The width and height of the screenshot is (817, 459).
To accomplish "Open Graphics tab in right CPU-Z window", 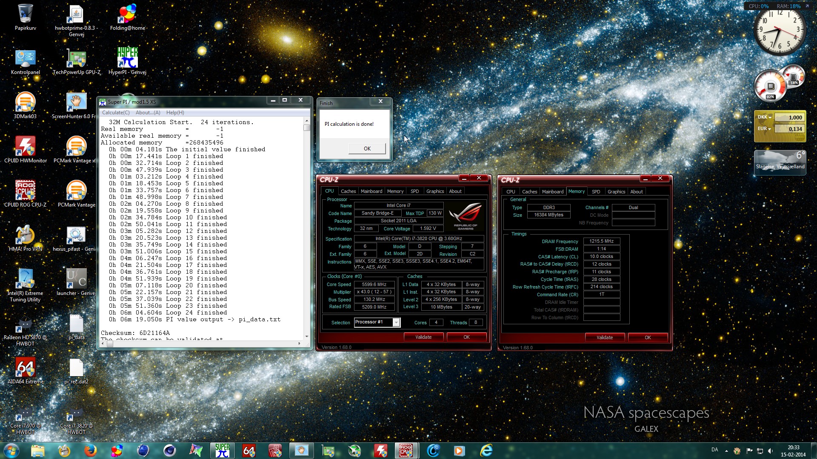I will coord(616,192).
